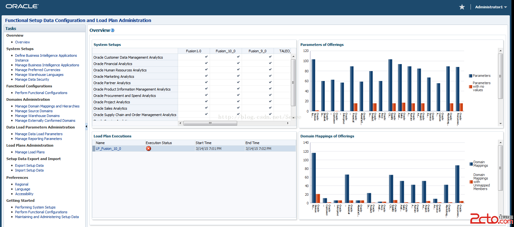This screenshot has width=514, height=227.
Task: Open Manage Source Domains link
Action: pyautogui.click(x=34, y=111)
